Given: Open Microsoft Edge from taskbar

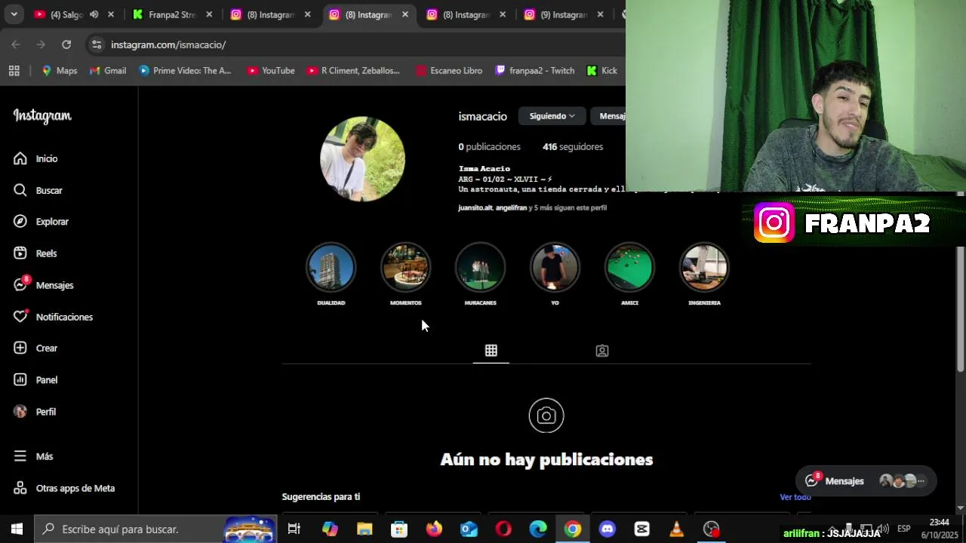Looking at the screenshot, I should pos(538,529).
